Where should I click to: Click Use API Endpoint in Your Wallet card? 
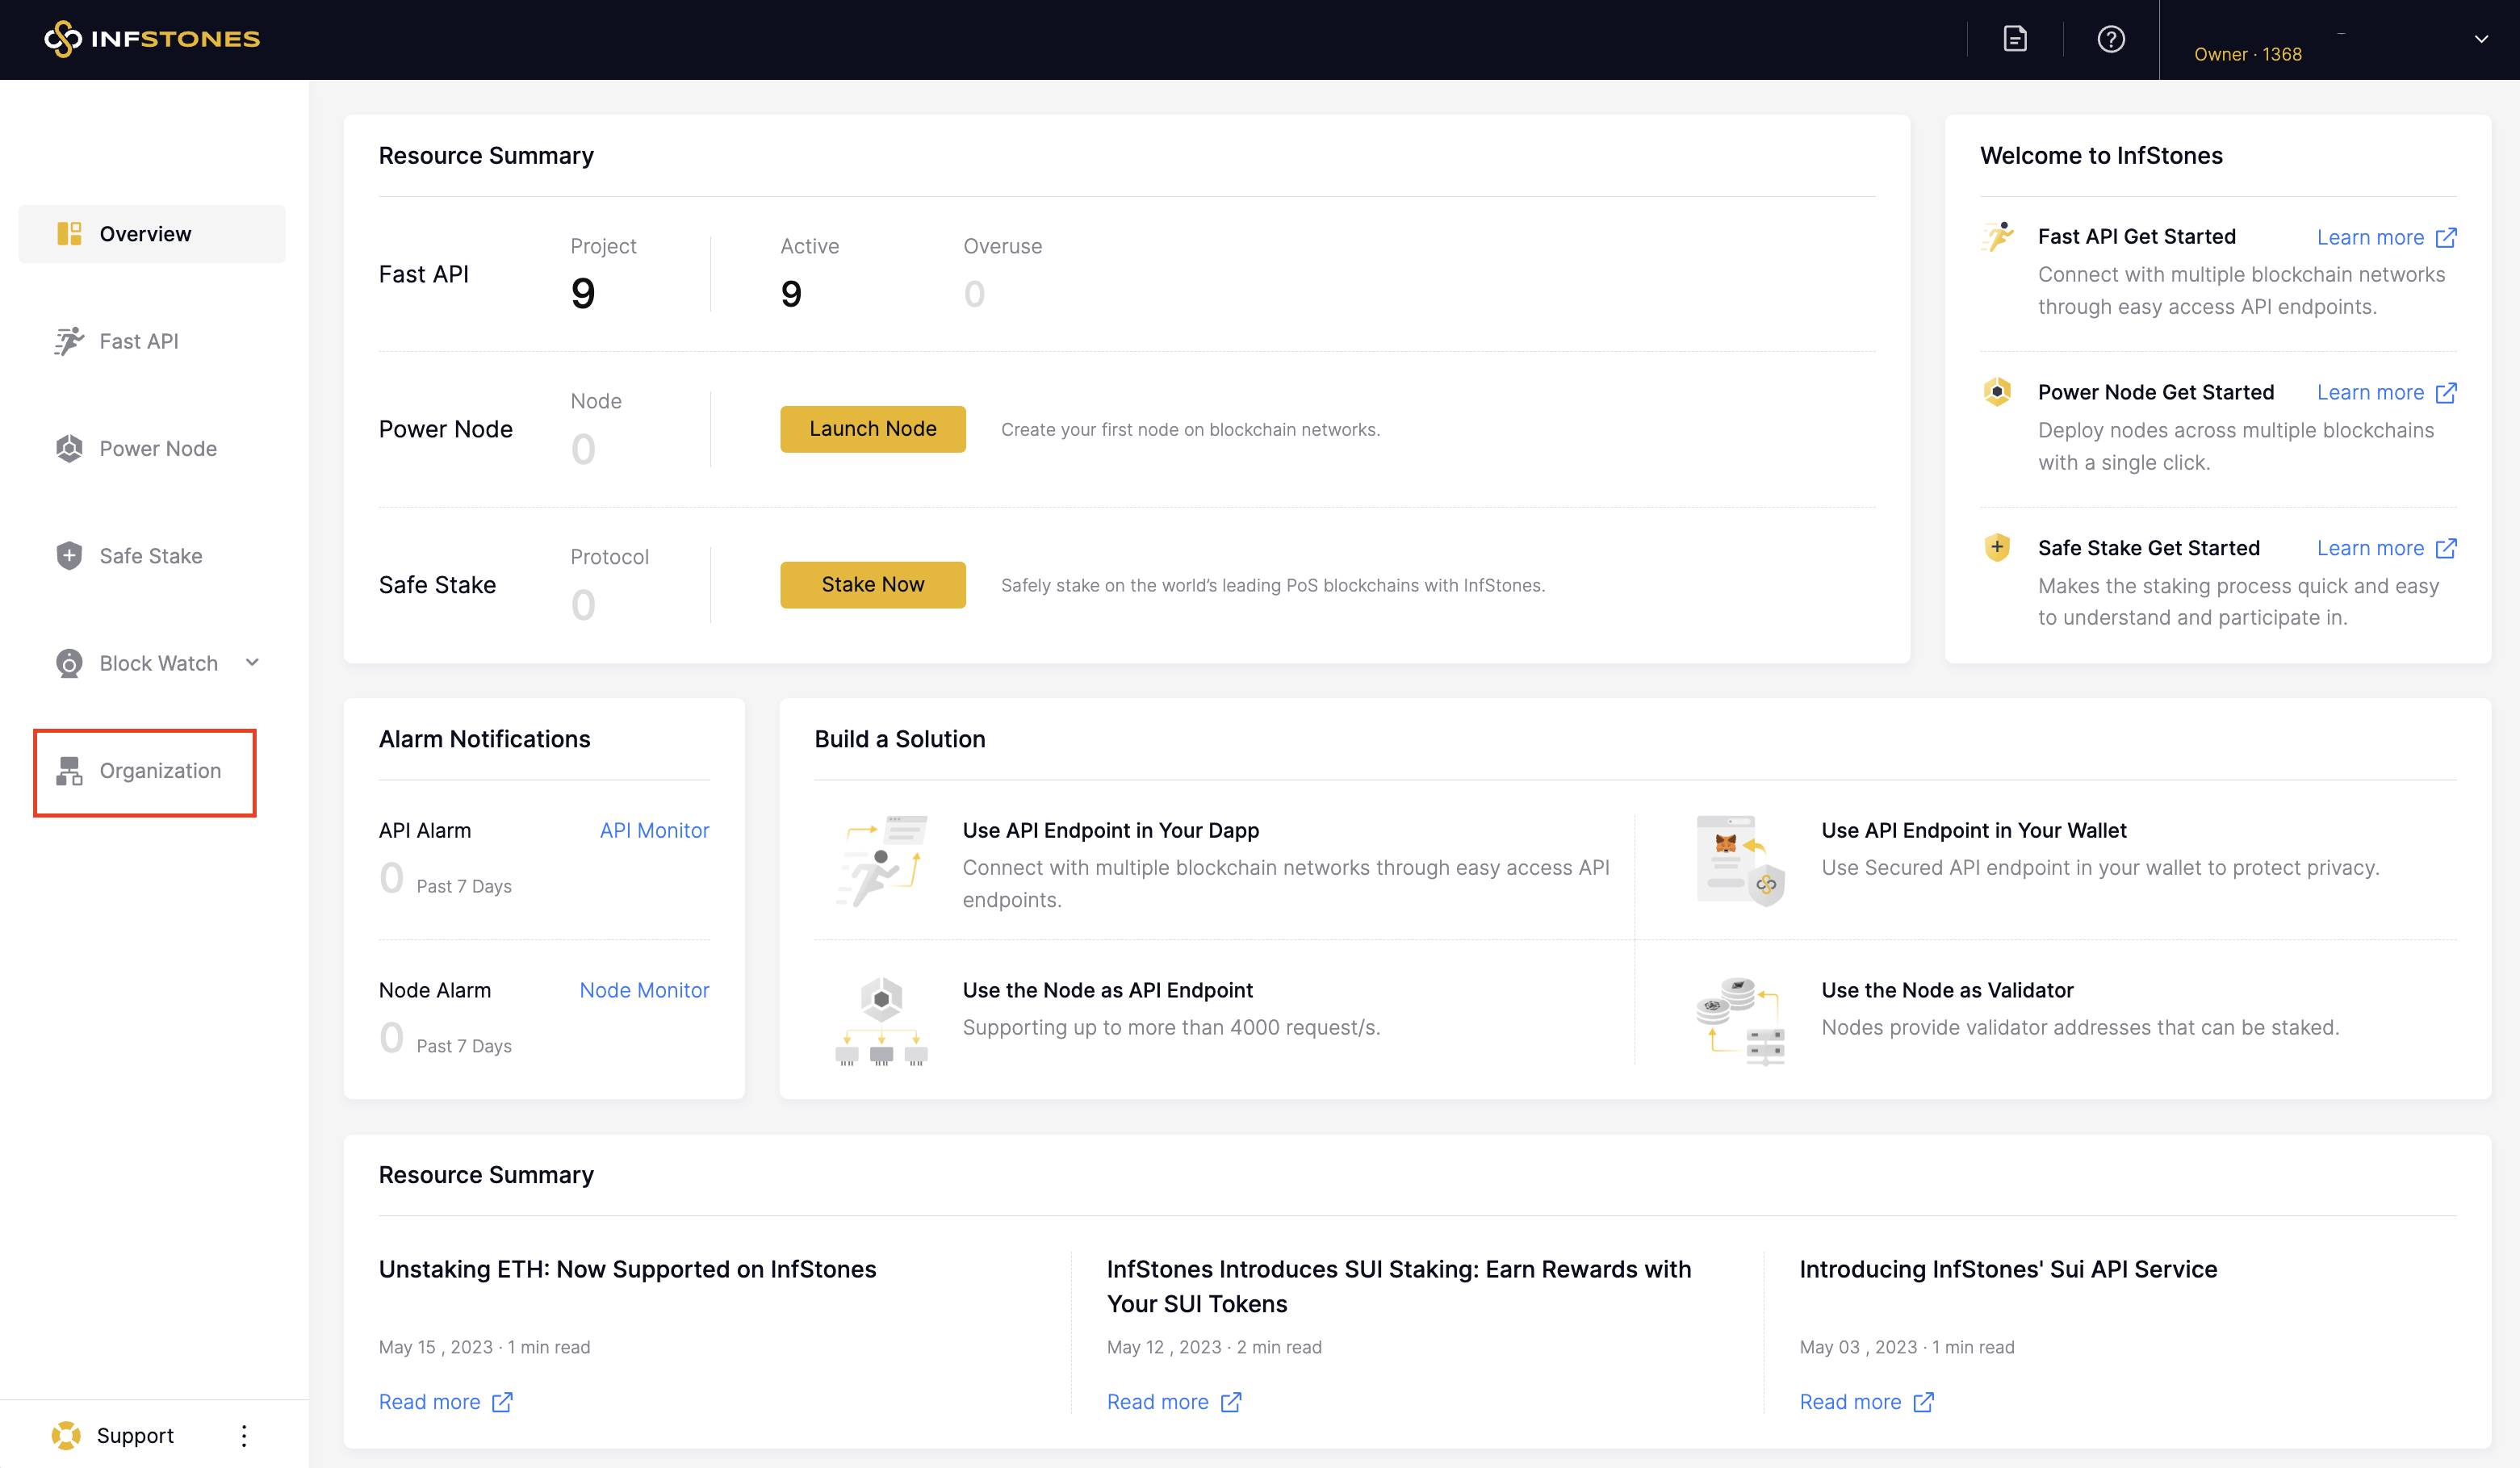pyautogui.click(x=1973, y=830)
